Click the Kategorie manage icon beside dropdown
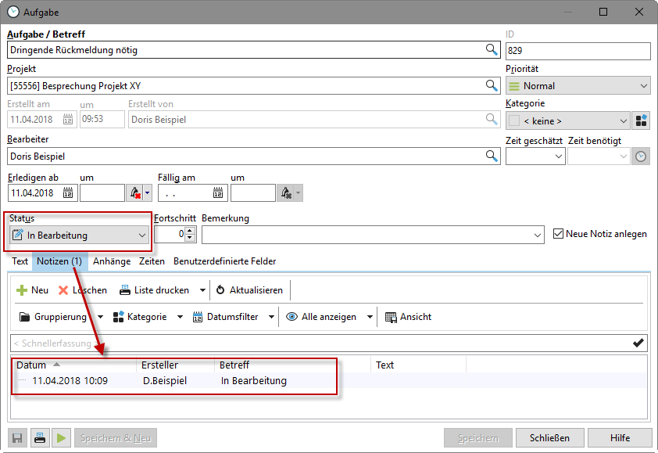The height and width of the screenshot is (453, 658). click(641, 120)
